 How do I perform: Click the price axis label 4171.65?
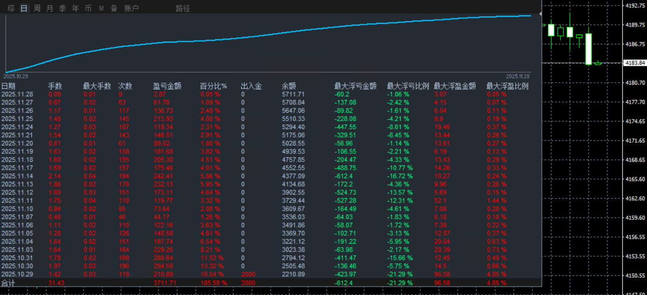tap(636, 140)
